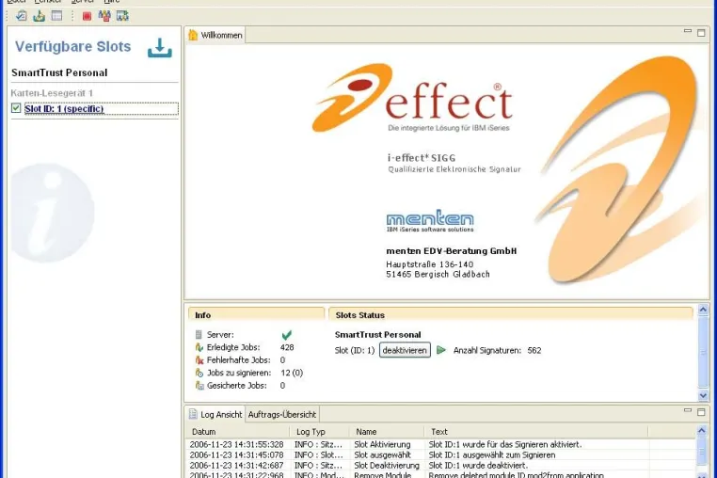Maximize the Log Ansicht view panel
This screenshot has width=717, height=478.
pos(701,412)
